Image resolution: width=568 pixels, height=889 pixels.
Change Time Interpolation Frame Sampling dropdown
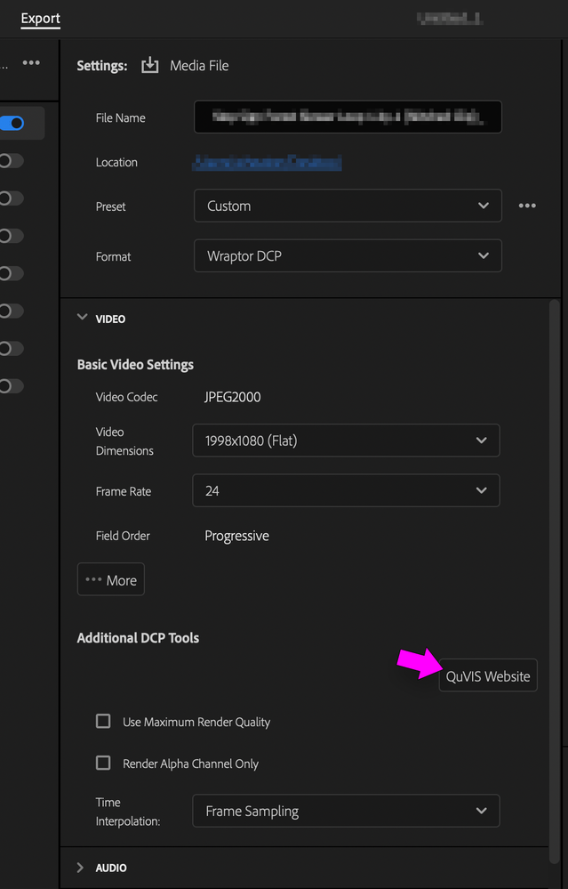pos(346,812)
